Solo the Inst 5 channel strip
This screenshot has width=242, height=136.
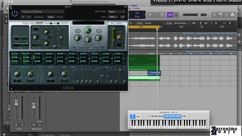coord(22,125)
